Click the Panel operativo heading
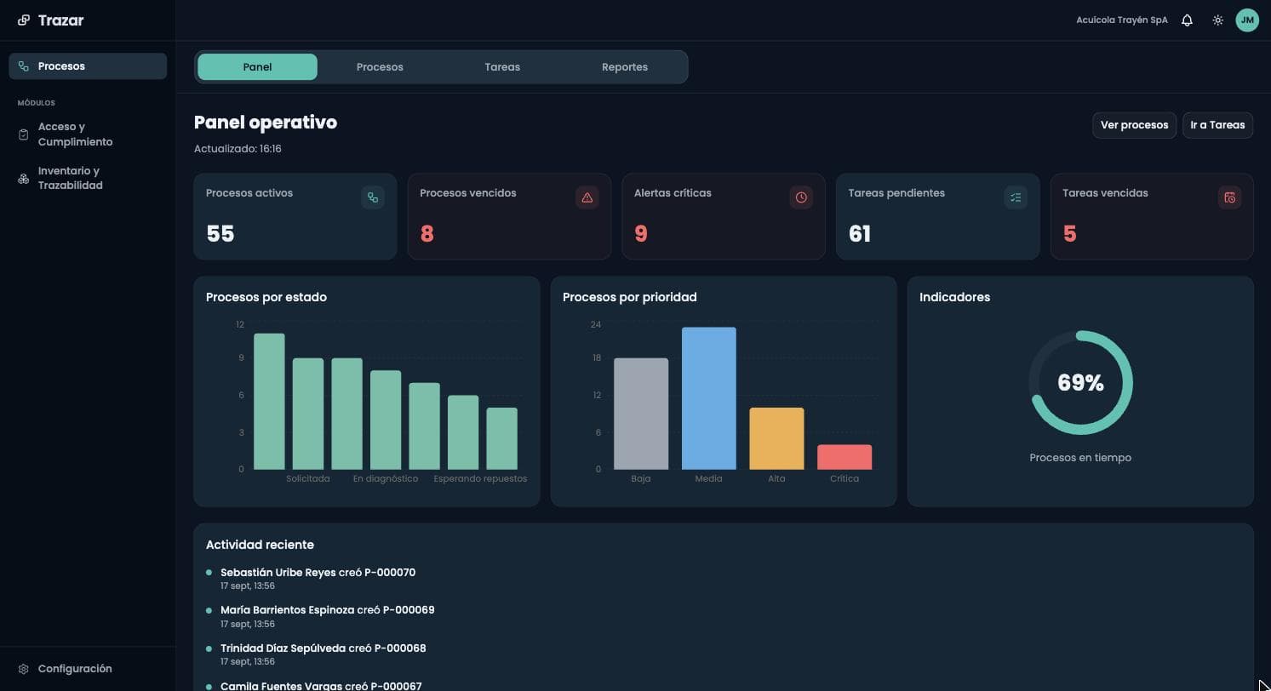 pyautogui.click(x=266, y=123)
